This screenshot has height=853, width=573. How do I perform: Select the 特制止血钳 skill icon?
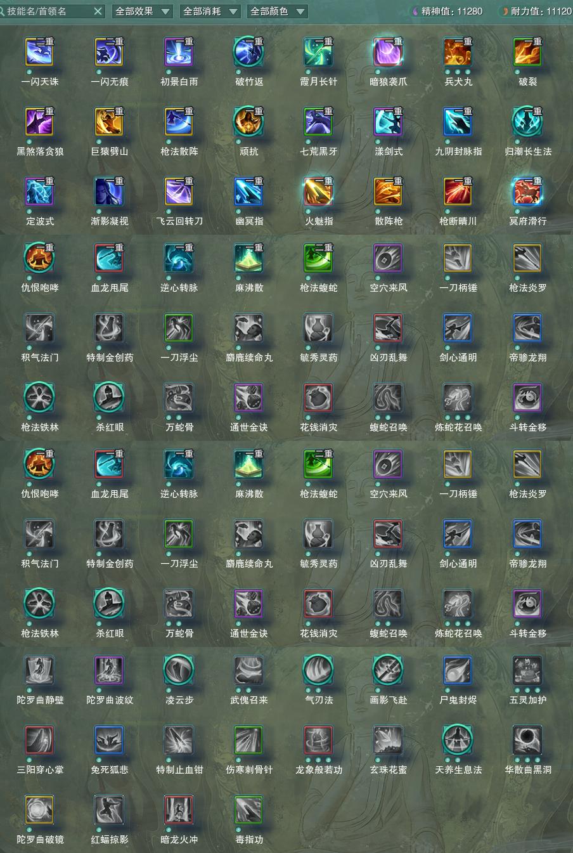179,740
